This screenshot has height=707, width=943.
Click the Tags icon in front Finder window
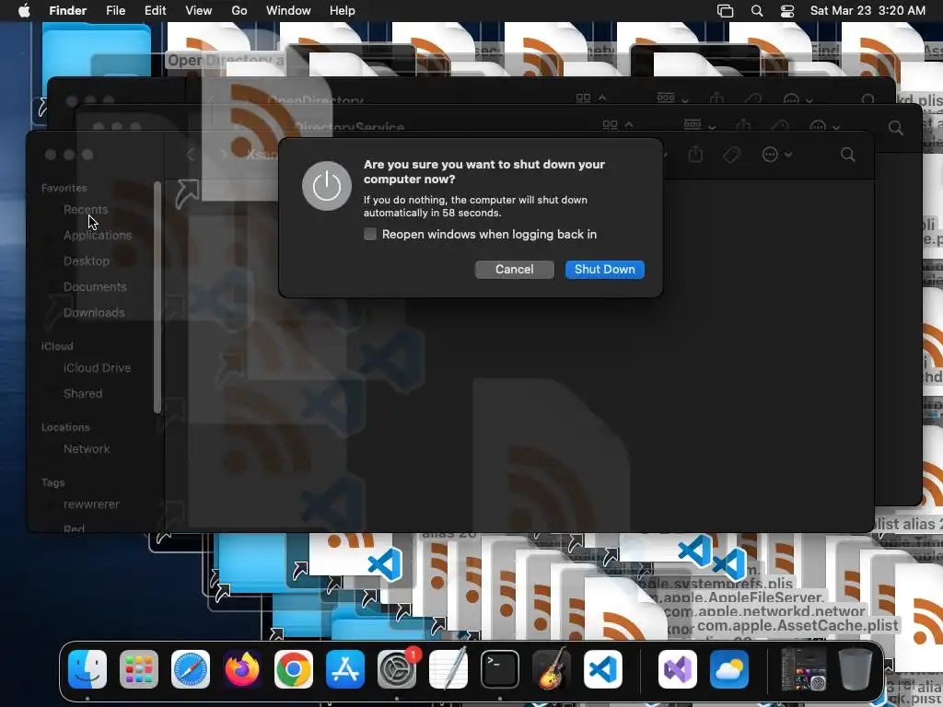[731, 155]
